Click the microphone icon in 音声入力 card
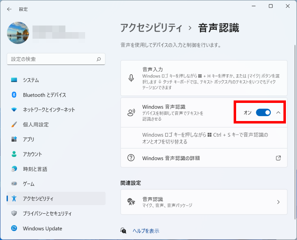Viewport: 297px width, 240px height. (131, 78)
